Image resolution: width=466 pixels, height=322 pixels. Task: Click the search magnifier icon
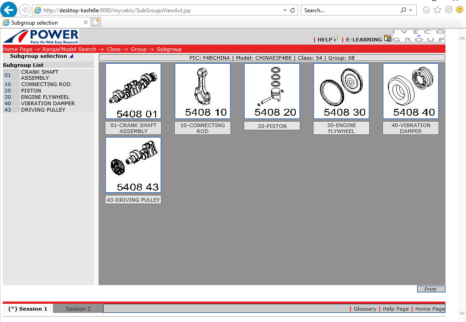click(403, 10)
